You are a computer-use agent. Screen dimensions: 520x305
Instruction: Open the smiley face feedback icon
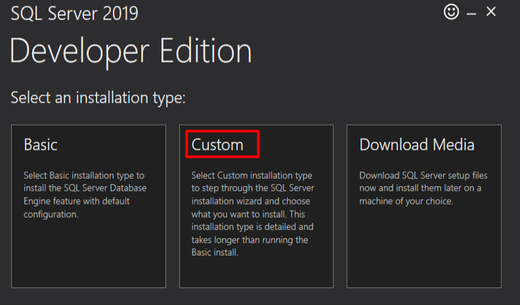[451, 12]
